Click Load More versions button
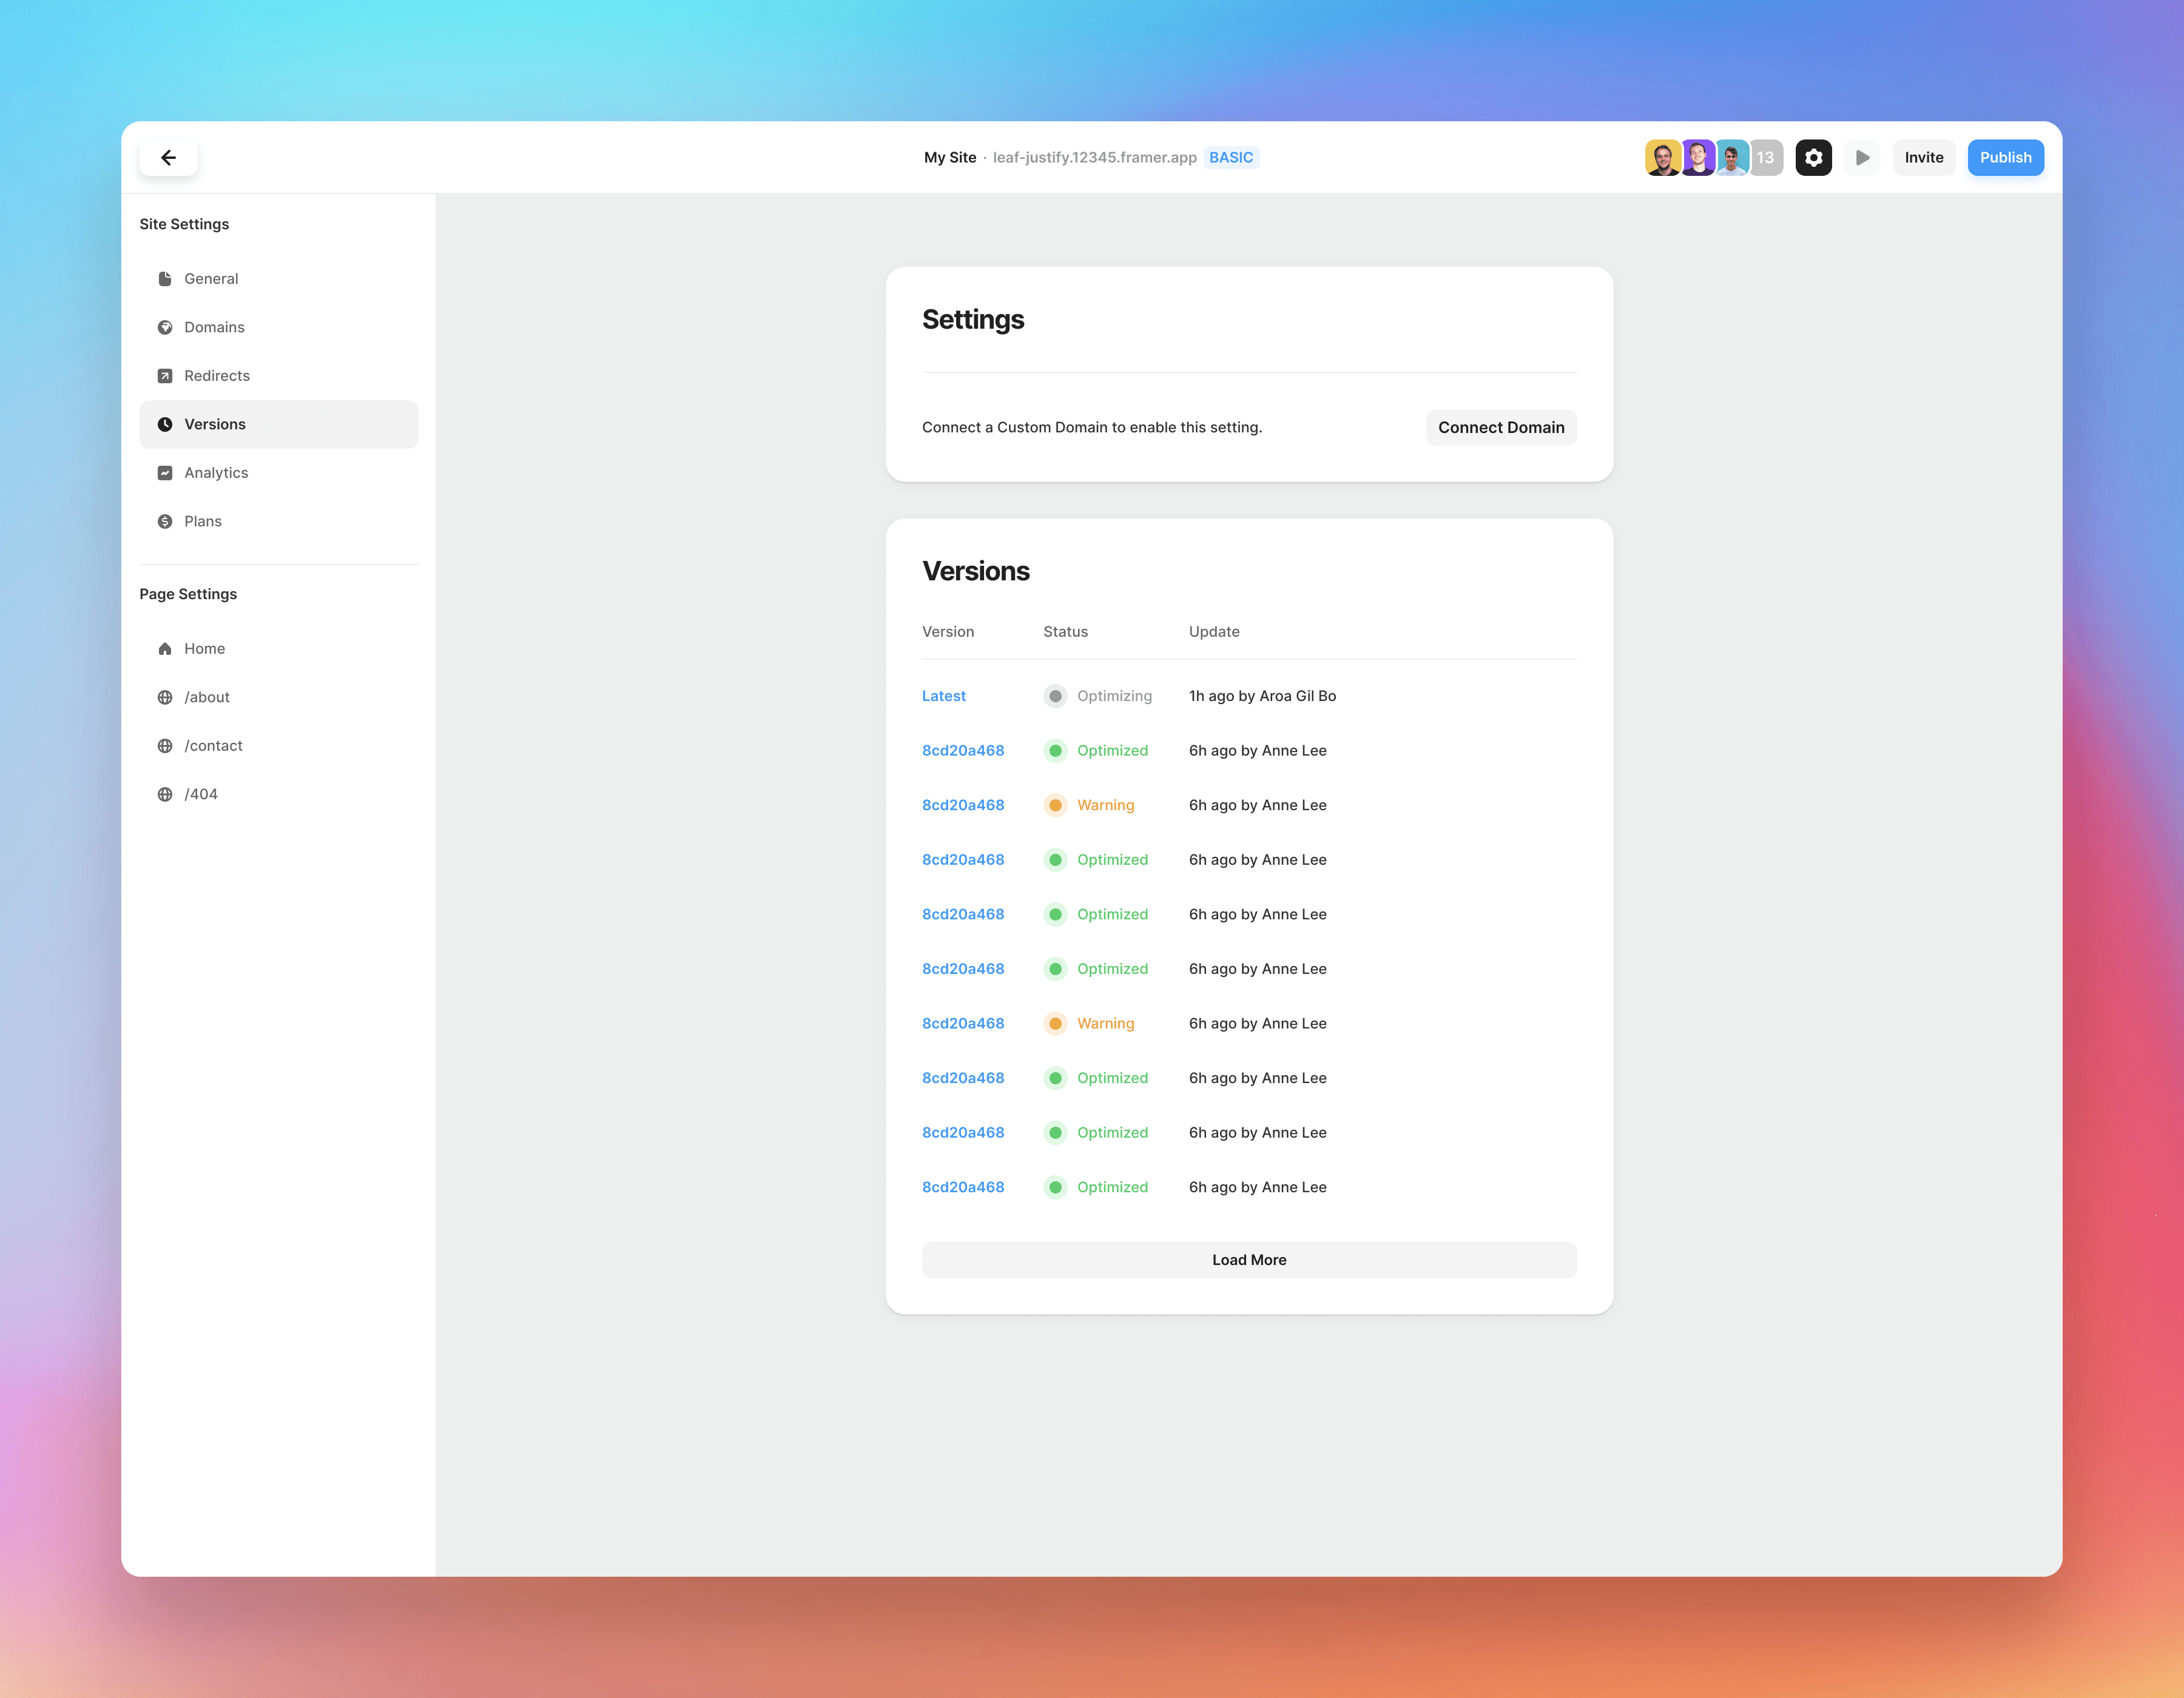Screen dimensions: 2184x1698 (x=1248, y=1260)
